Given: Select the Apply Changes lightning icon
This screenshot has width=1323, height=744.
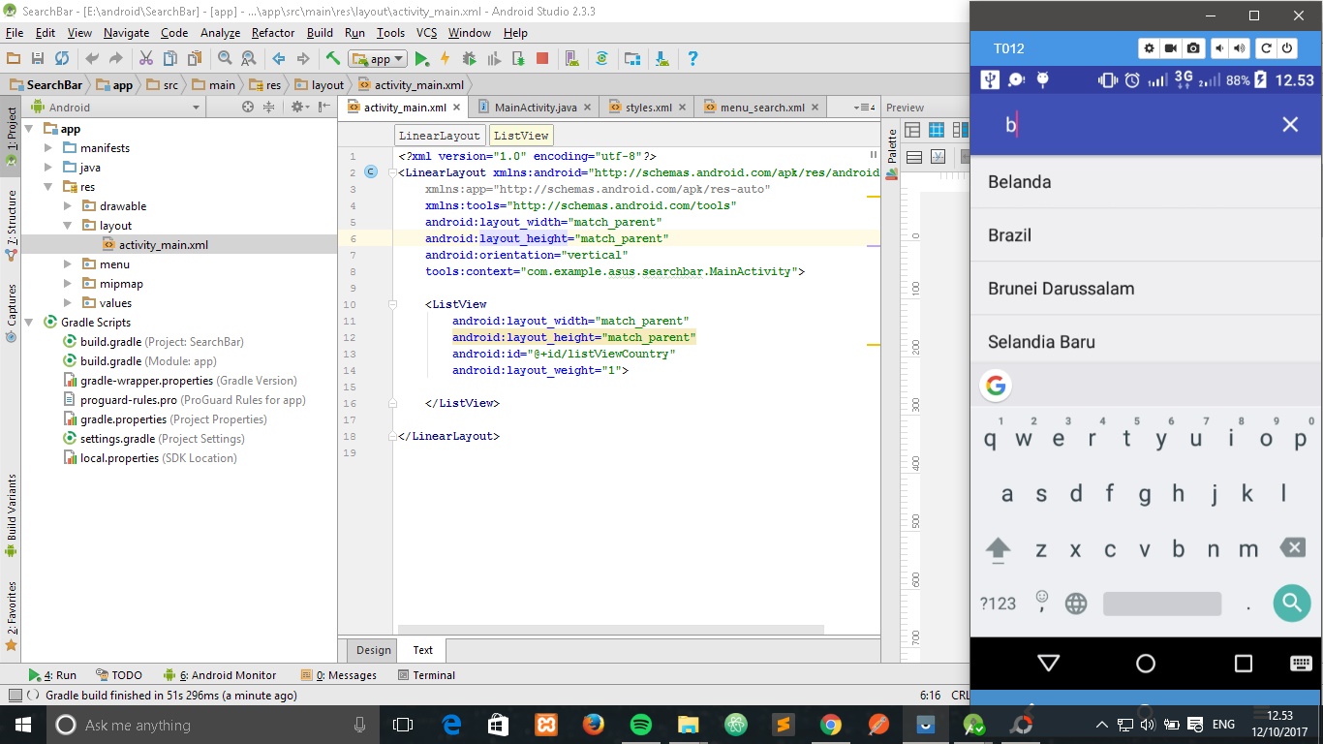Looking at the screenshot, I should coord(444,58).
